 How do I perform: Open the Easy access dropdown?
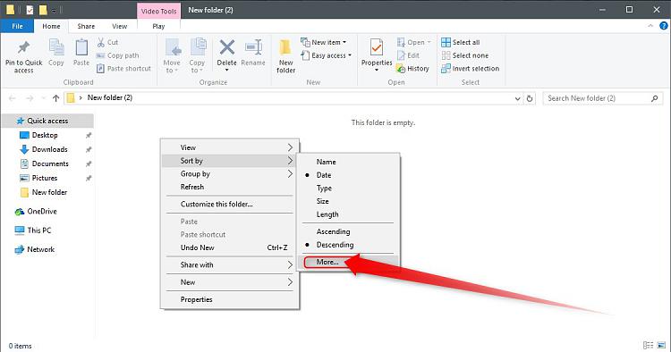point(326,55)
